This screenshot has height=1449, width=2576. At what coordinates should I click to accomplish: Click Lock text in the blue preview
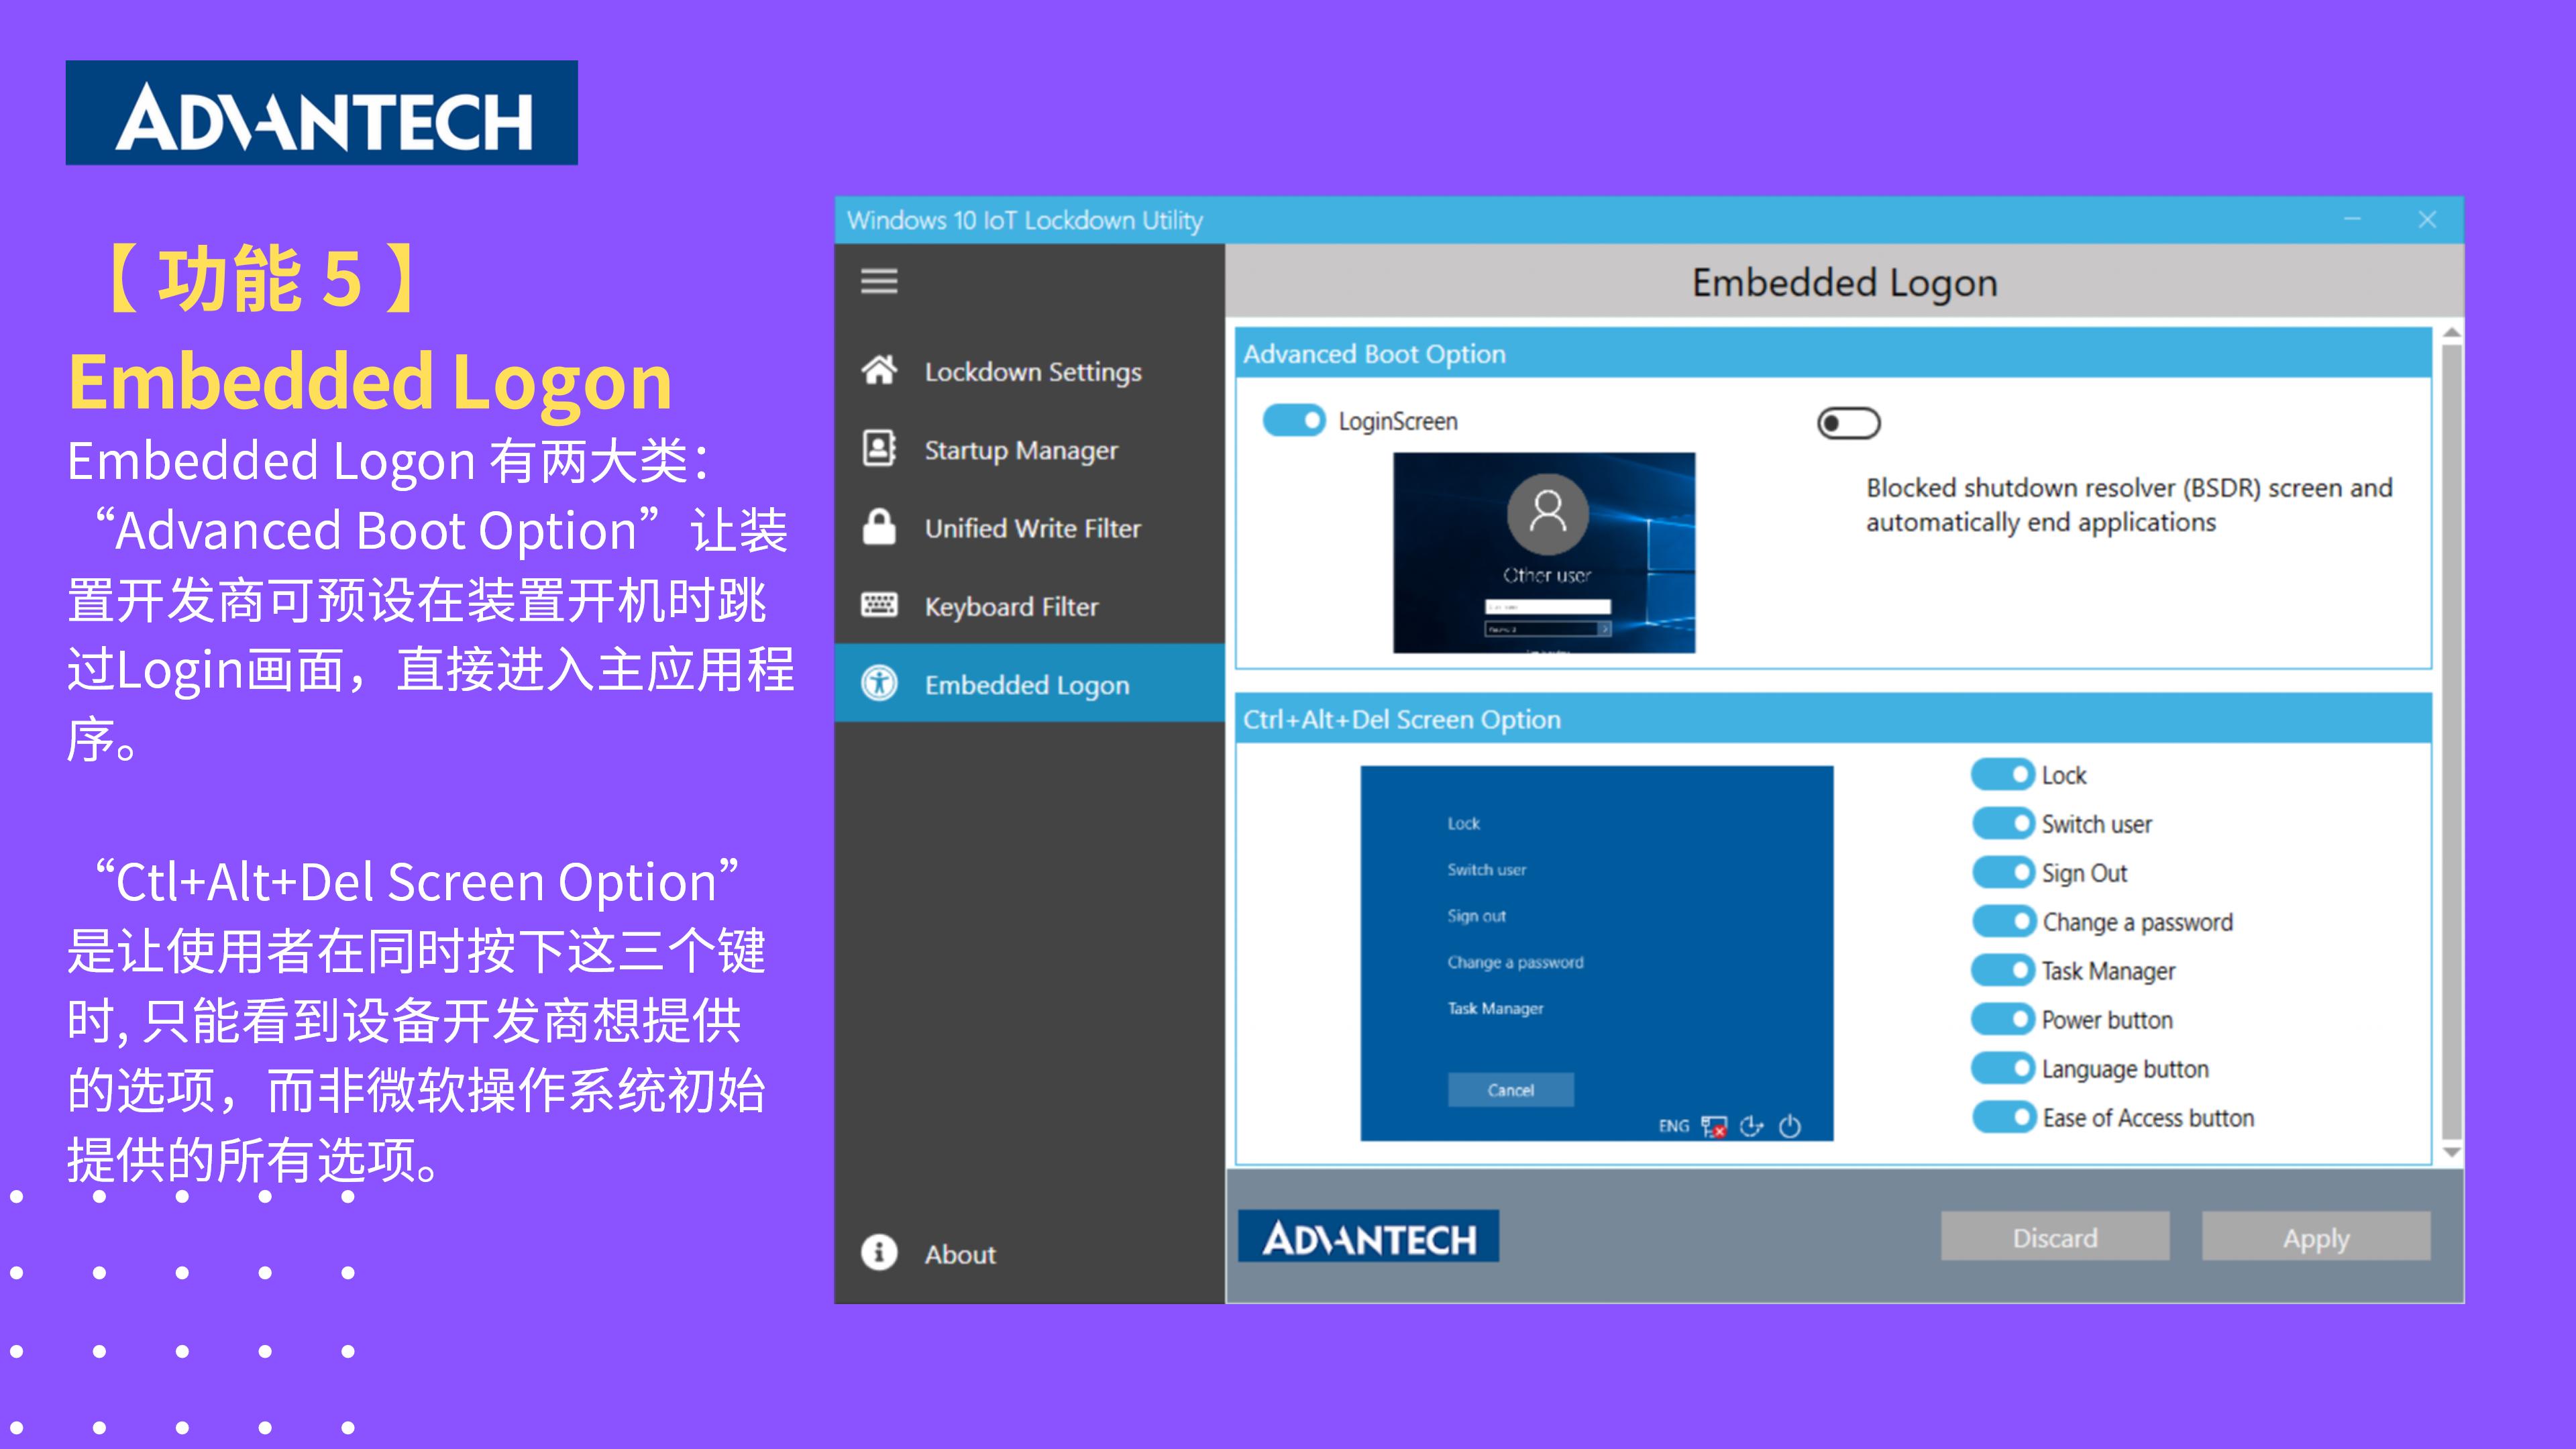1463,823
